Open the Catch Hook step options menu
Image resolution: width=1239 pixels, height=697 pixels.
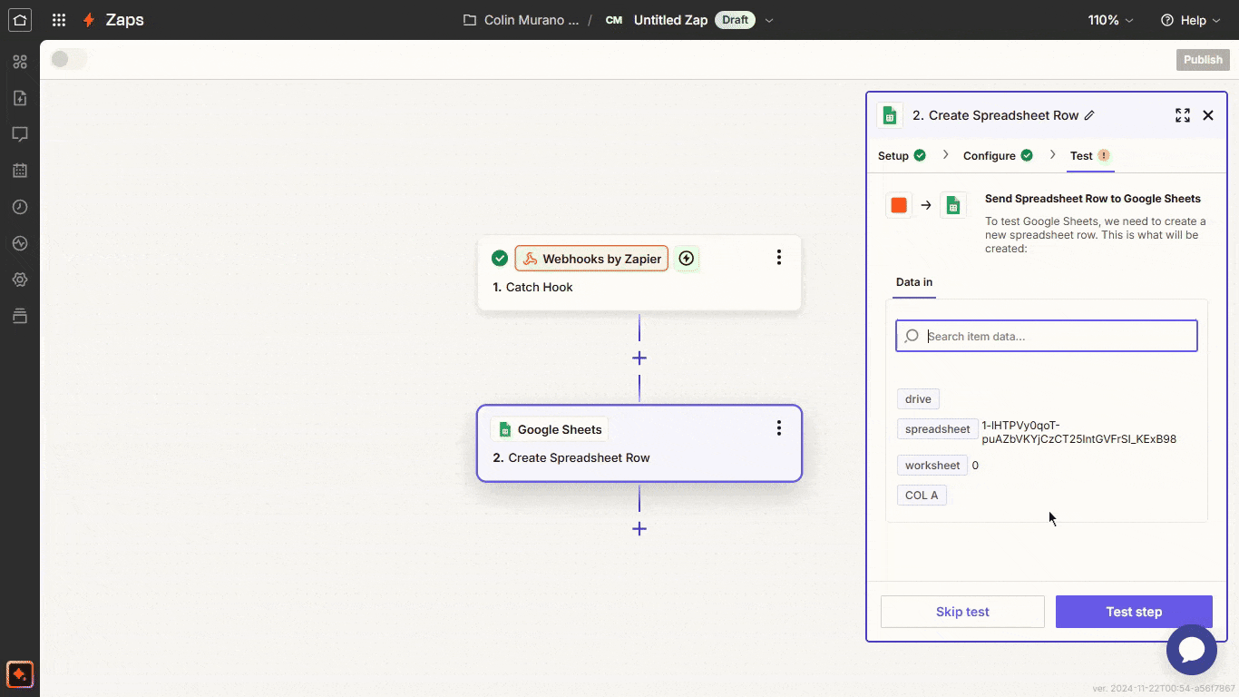[778, 258]
